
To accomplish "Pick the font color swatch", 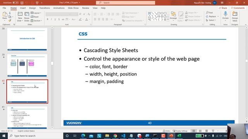I will pos(86,19).
